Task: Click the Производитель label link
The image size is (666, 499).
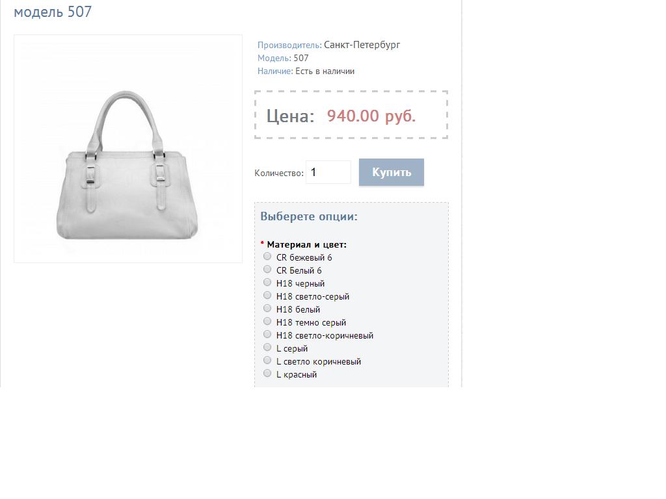Action: [x=289, y=45]
